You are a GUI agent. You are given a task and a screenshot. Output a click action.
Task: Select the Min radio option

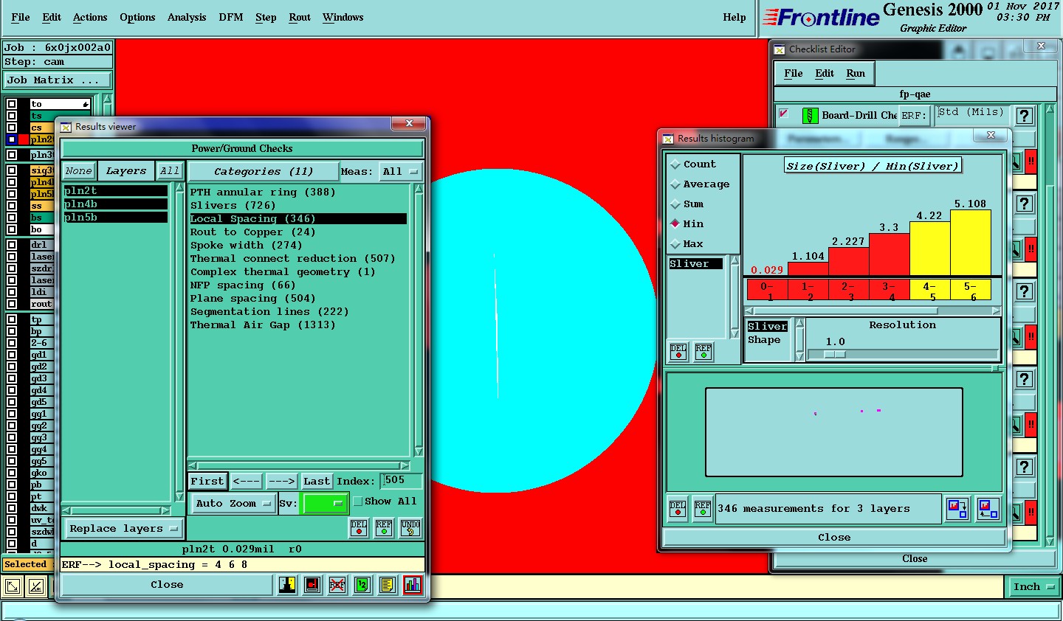(675, 224)
